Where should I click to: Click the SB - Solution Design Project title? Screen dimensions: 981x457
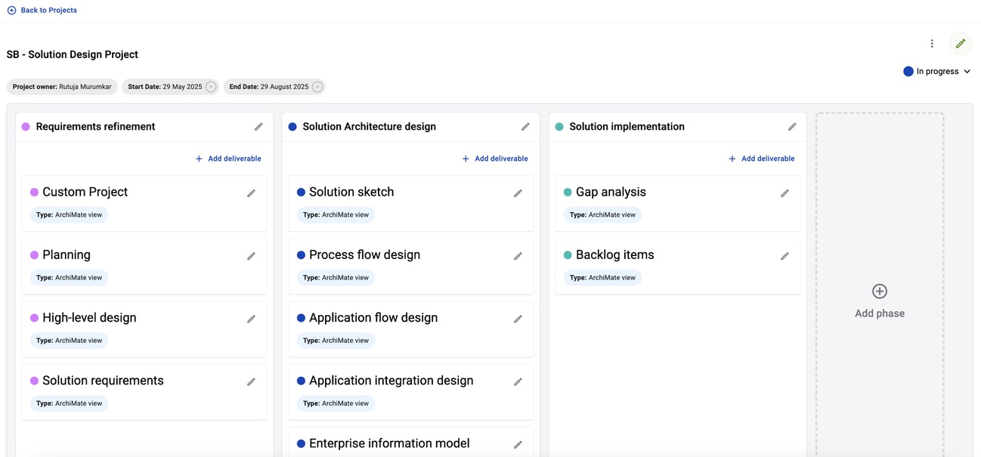point(72,54)
